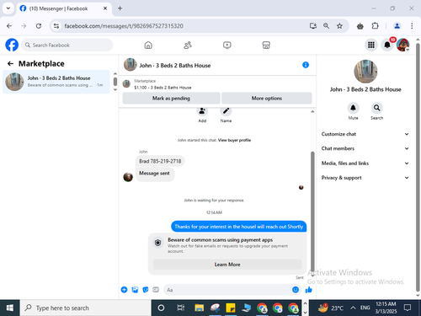Image resolution: width=421 pixels, height=316 pixels.
Task: Select John - 3 Beds 2 Baths House conversation
Action: click(56, 82)
